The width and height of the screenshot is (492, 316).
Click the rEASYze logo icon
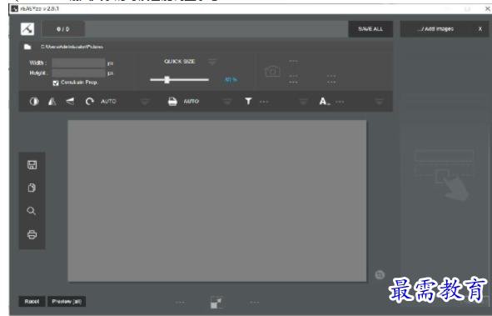(x=27, y=29)
